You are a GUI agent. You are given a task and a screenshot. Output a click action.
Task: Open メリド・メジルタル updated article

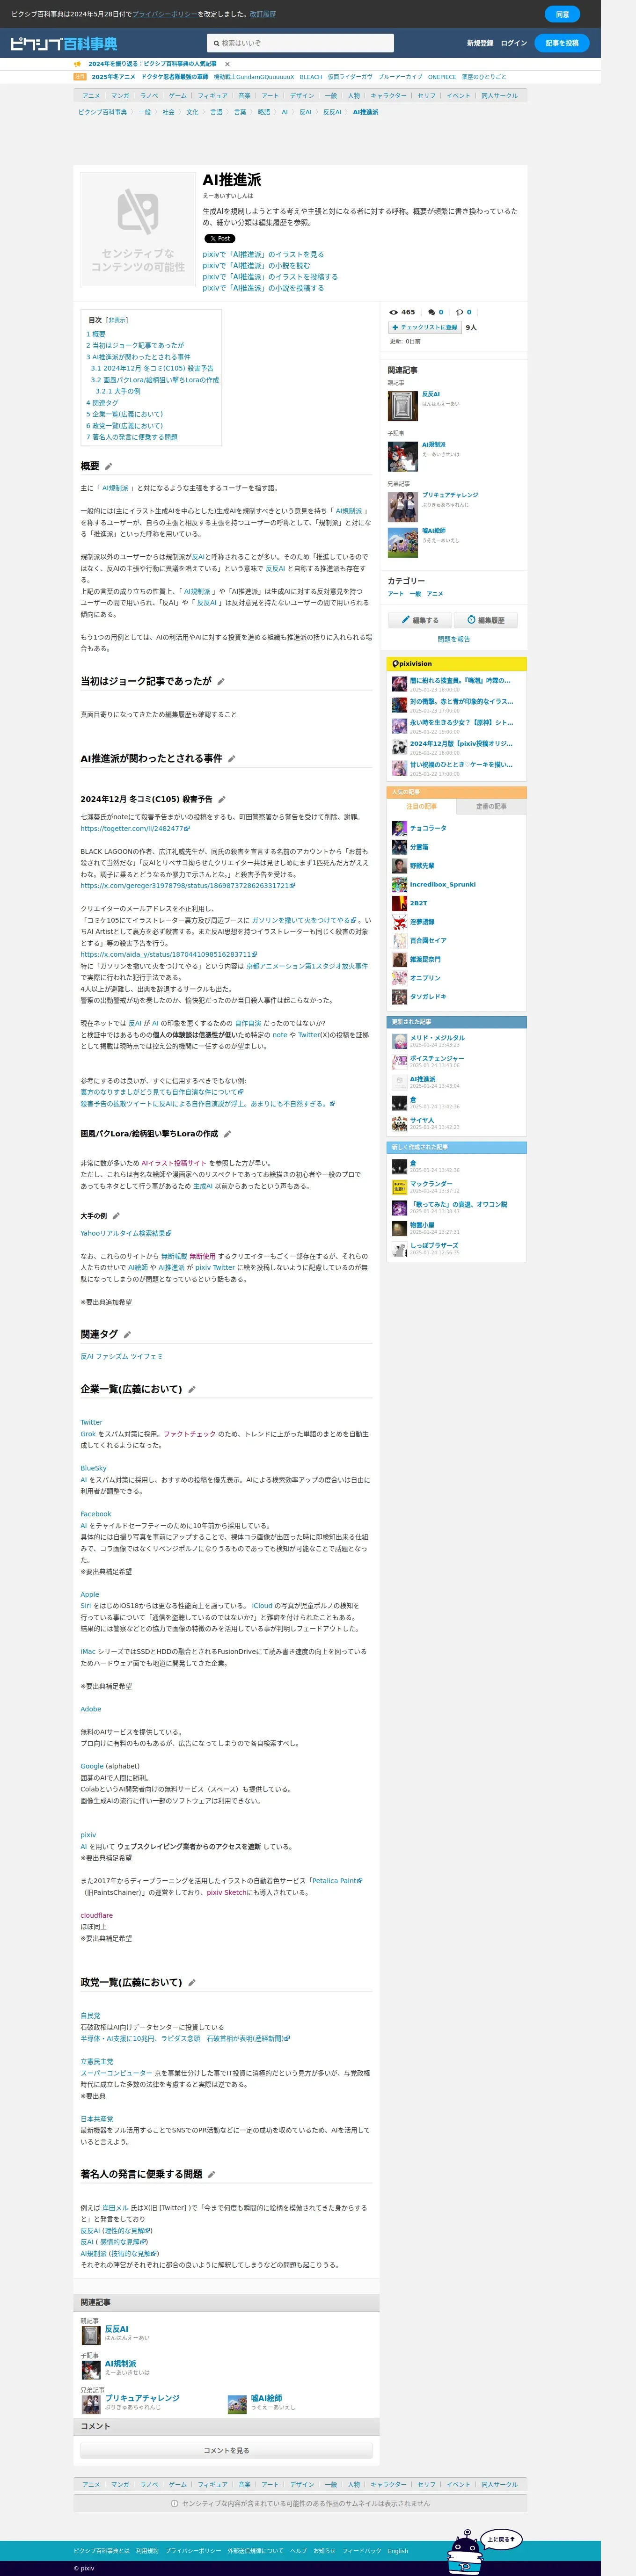(x=437, y=1038)
